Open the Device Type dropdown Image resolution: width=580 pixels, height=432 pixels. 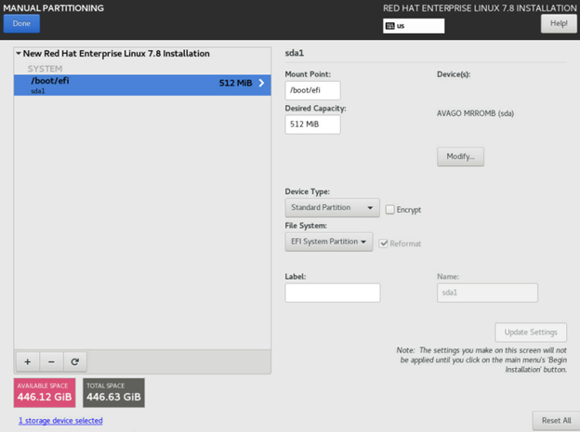pyautogui.click(x=332, y=209)
